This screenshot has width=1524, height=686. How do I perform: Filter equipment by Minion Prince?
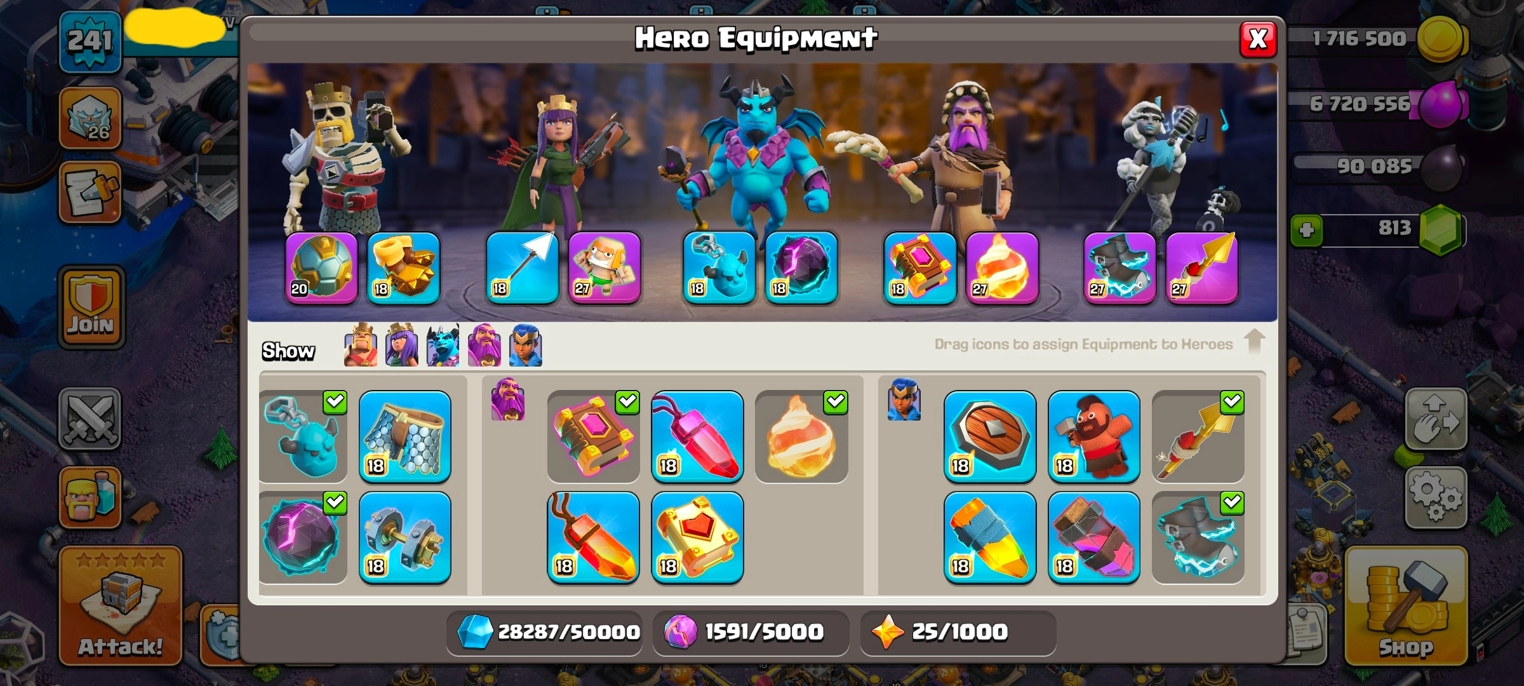(443, 345)
